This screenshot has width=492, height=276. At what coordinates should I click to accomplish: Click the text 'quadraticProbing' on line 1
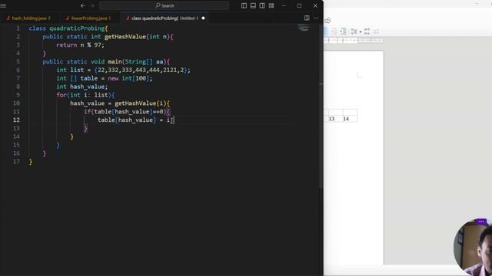pyautogui.click(x=77, y=28)
